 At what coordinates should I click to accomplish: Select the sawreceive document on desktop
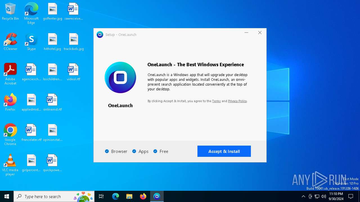pos(73,12)
